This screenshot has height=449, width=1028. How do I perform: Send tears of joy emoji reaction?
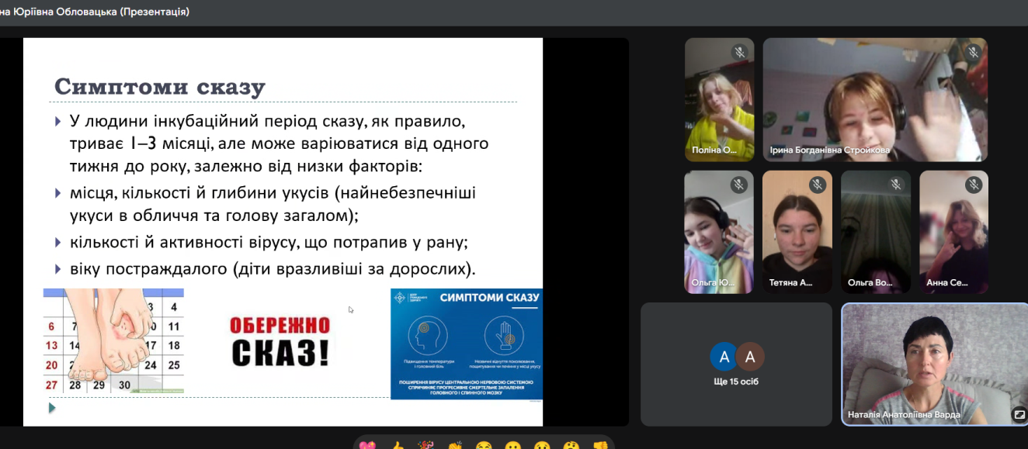pos(484,446)
